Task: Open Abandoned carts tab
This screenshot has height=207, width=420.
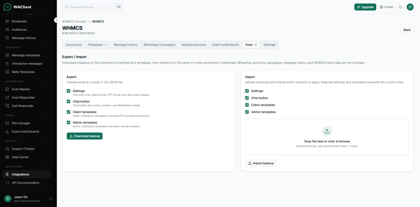Action: coord(194,45)
